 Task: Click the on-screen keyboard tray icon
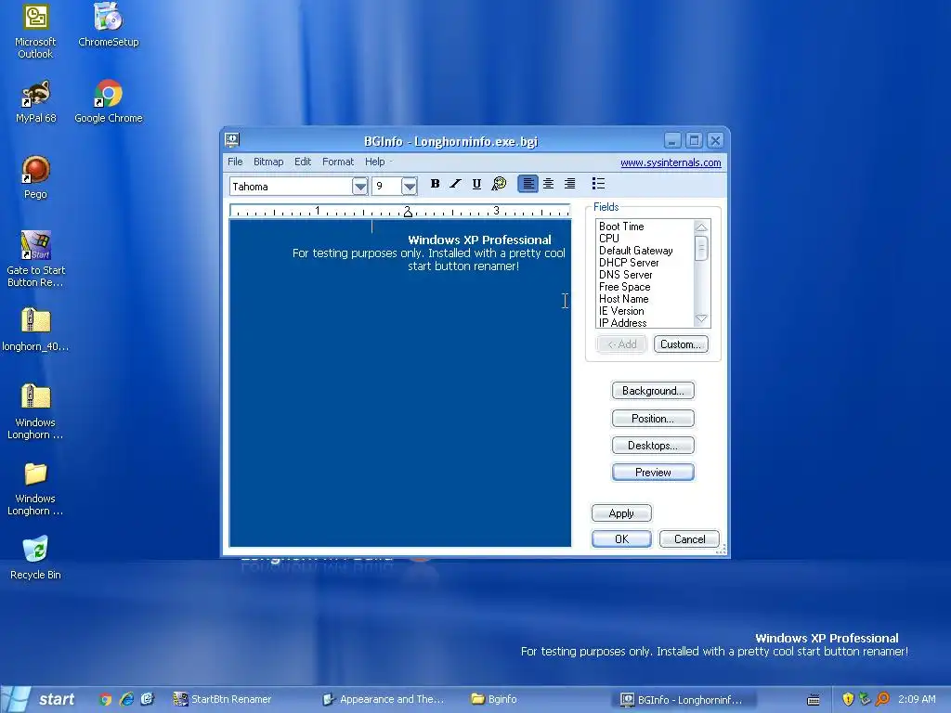(814, 700)
